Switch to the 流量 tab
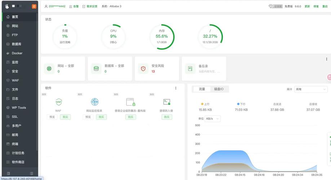 [x=202, y=89]
